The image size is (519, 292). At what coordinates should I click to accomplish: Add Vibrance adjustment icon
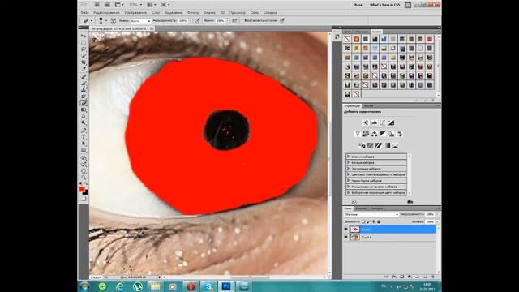(x=358, y=134)
